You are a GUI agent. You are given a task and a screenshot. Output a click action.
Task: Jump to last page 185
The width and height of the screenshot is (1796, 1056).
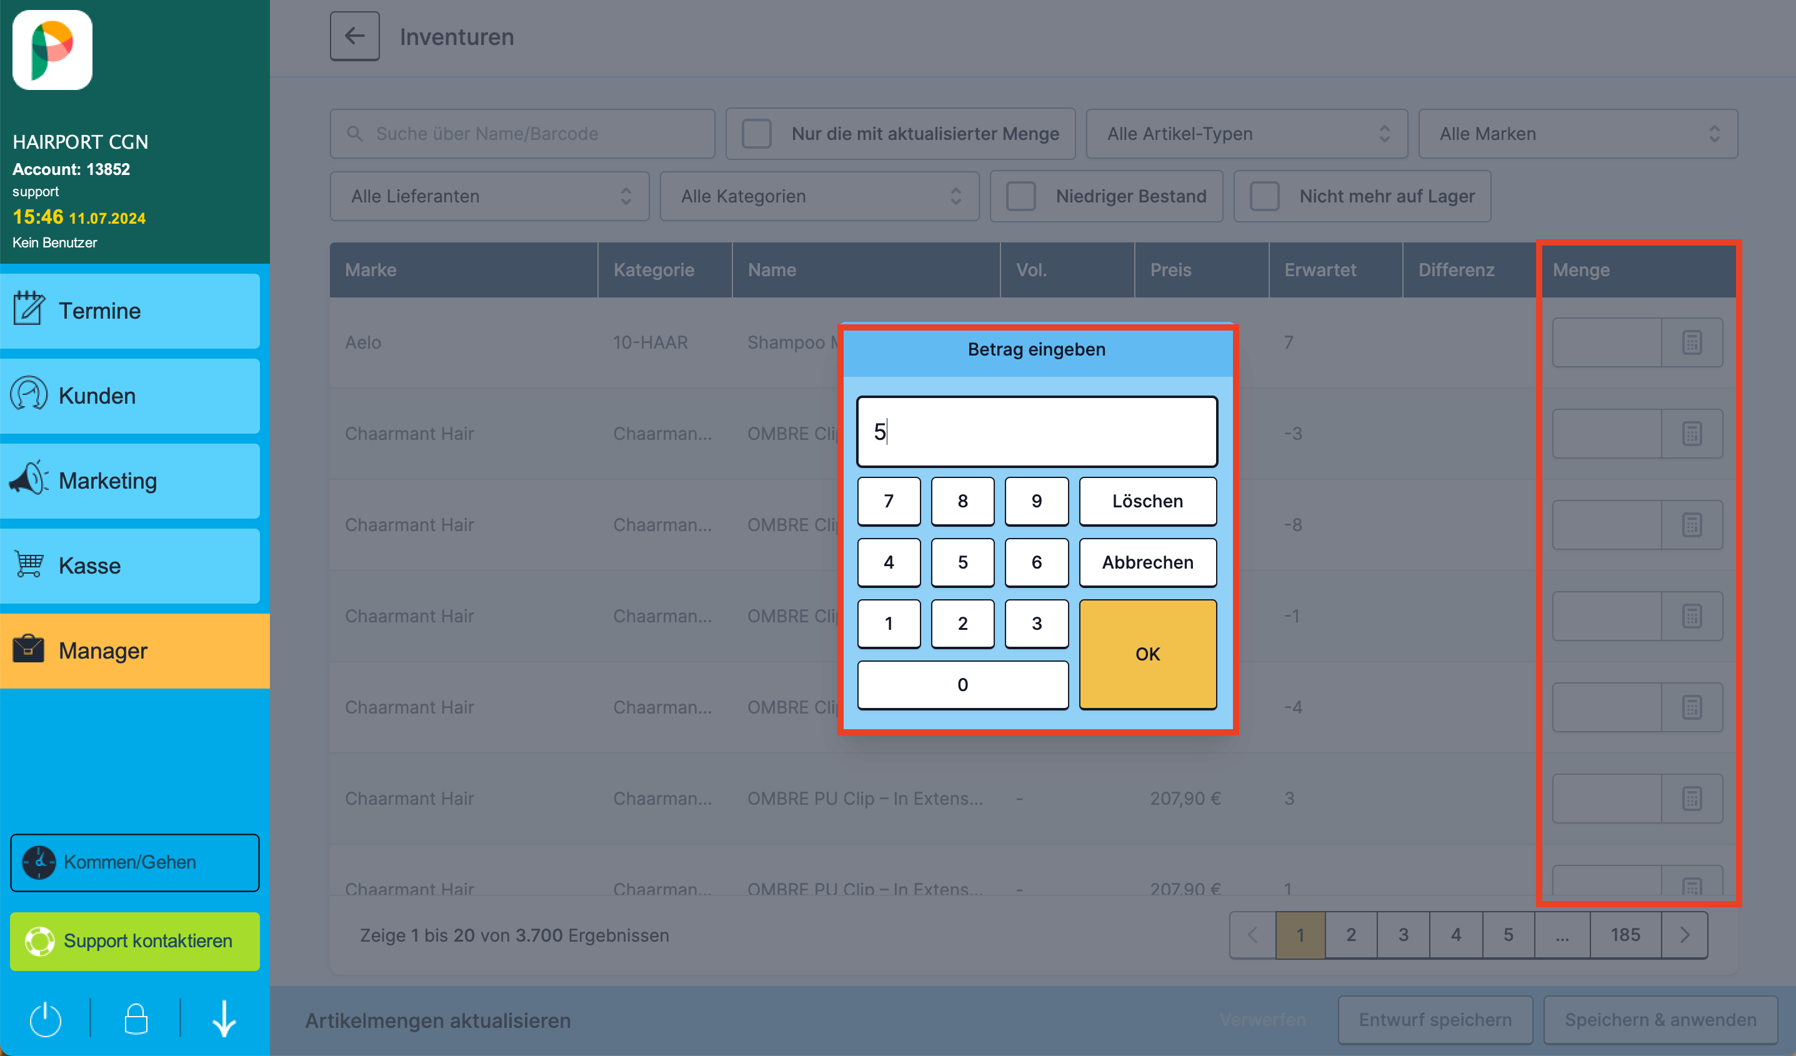point(1625,935)
